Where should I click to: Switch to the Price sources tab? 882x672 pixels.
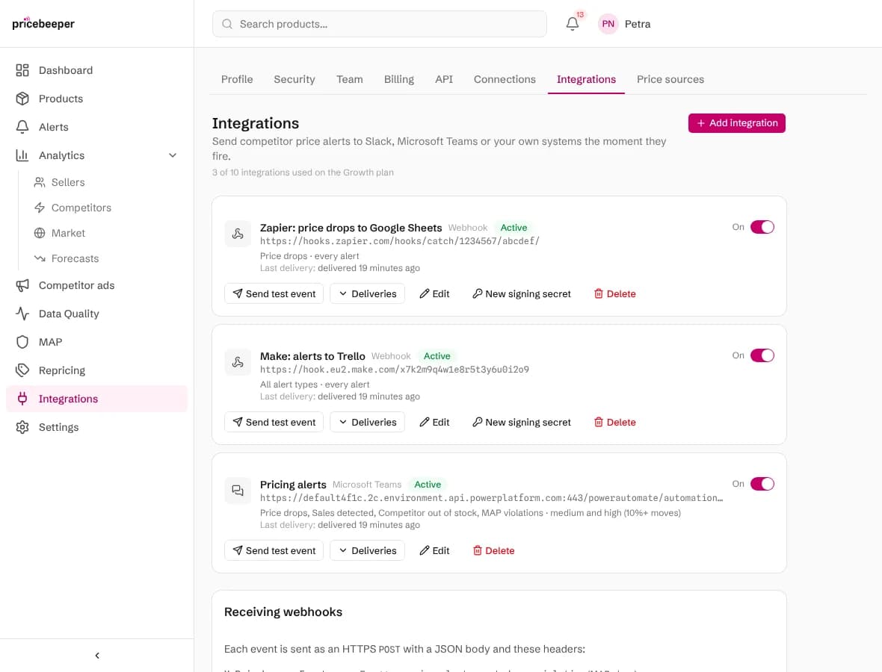click(670, 79)
